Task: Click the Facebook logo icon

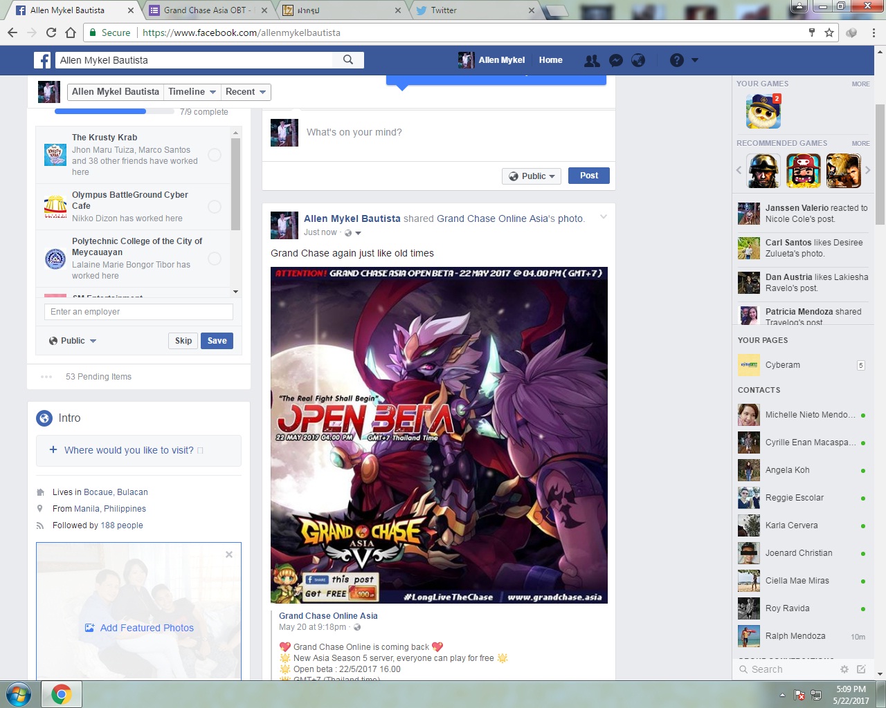Action: pos(42,60)
